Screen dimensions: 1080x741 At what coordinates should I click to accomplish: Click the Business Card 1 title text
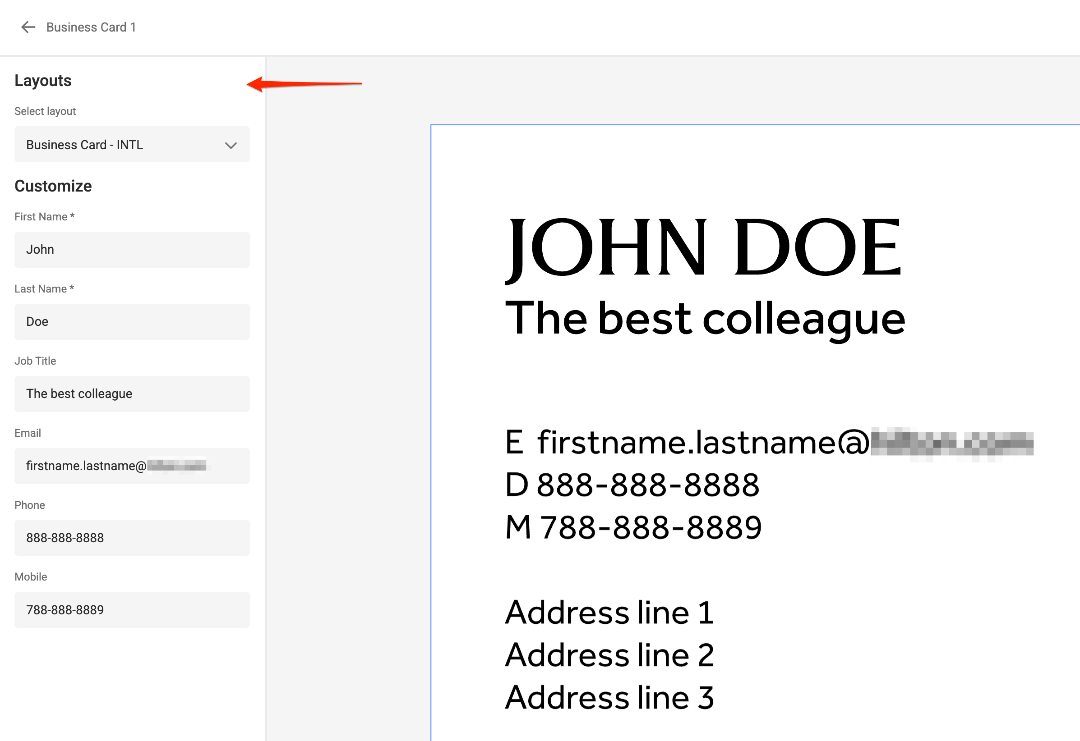[x=91, y=27]
